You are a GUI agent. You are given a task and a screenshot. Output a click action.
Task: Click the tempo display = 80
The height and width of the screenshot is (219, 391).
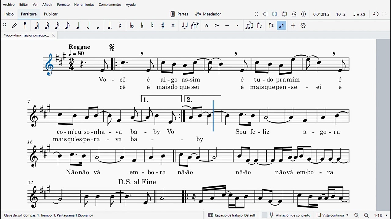(x=359, y=14)
